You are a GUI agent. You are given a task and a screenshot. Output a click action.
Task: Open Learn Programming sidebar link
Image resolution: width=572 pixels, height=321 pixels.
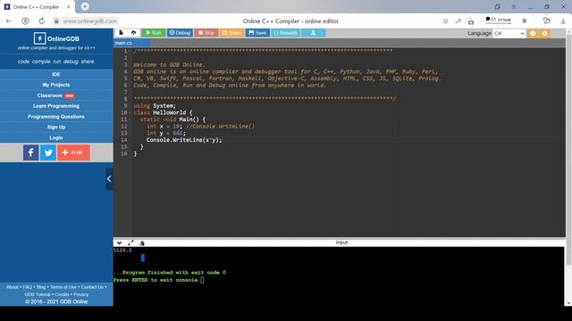[x=56, y=106]
